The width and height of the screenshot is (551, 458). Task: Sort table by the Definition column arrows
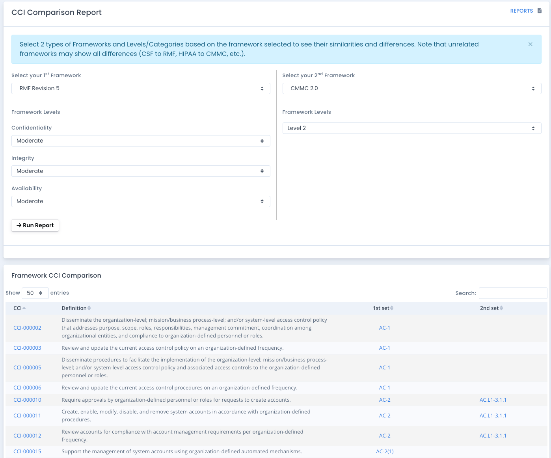pyautogui.click(x=89, y=308)
